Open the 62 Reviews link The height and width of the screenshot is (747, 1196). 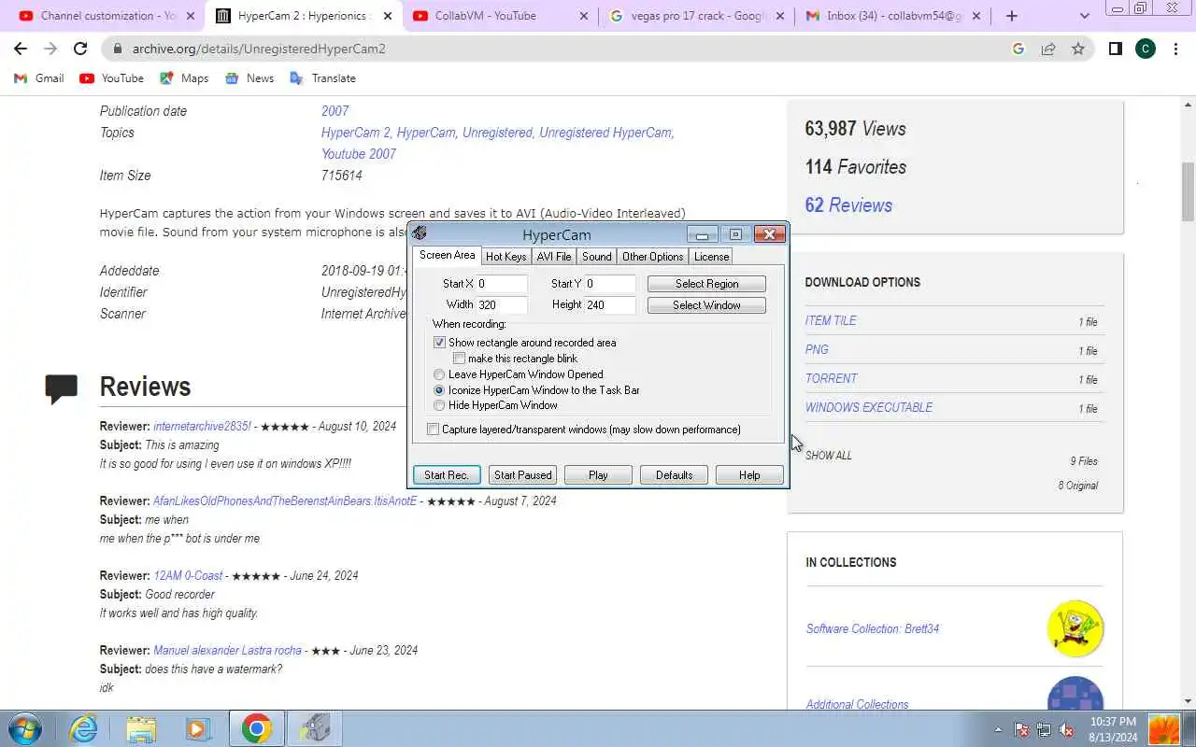[848, 205]
